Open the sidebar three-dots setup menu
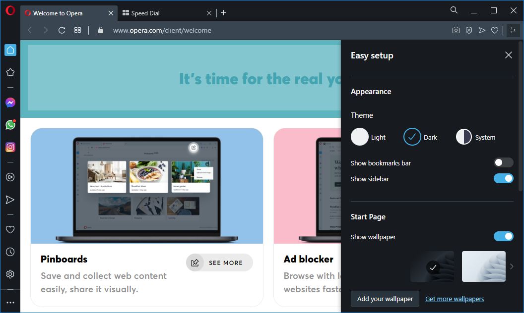 pyautogui.click(x=10, y=303)
